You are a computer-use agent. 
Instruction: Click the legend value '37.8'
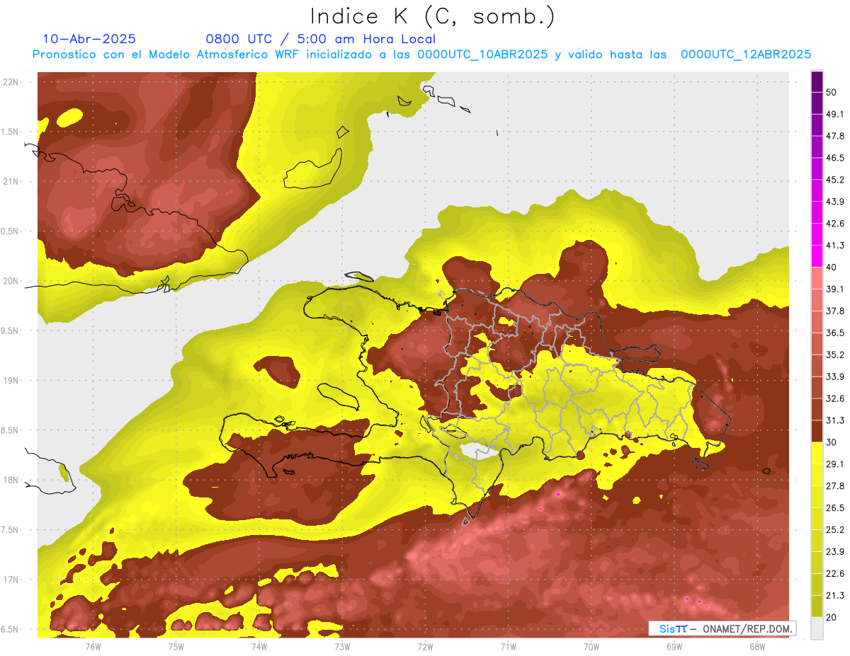pyautogui.click(x=835, y=311)
